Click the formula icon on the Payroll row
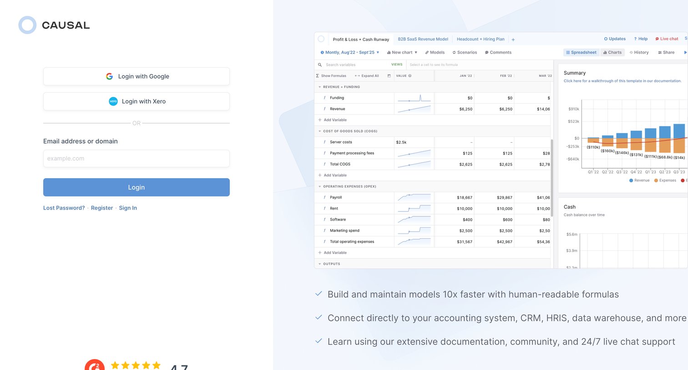The height and width of the screenshot is (370, 688). pyautogui.click(x=324, y=197)
